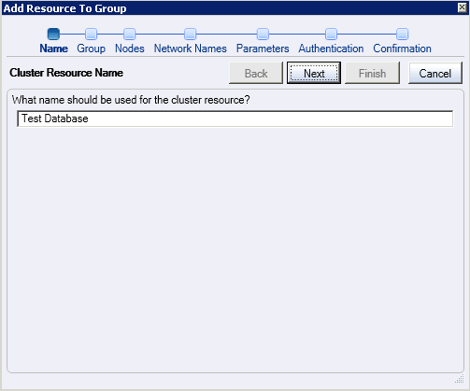The height and width of the screenshot is (391, 470).
Task: Click the Back button
Action: click(256, 73)
